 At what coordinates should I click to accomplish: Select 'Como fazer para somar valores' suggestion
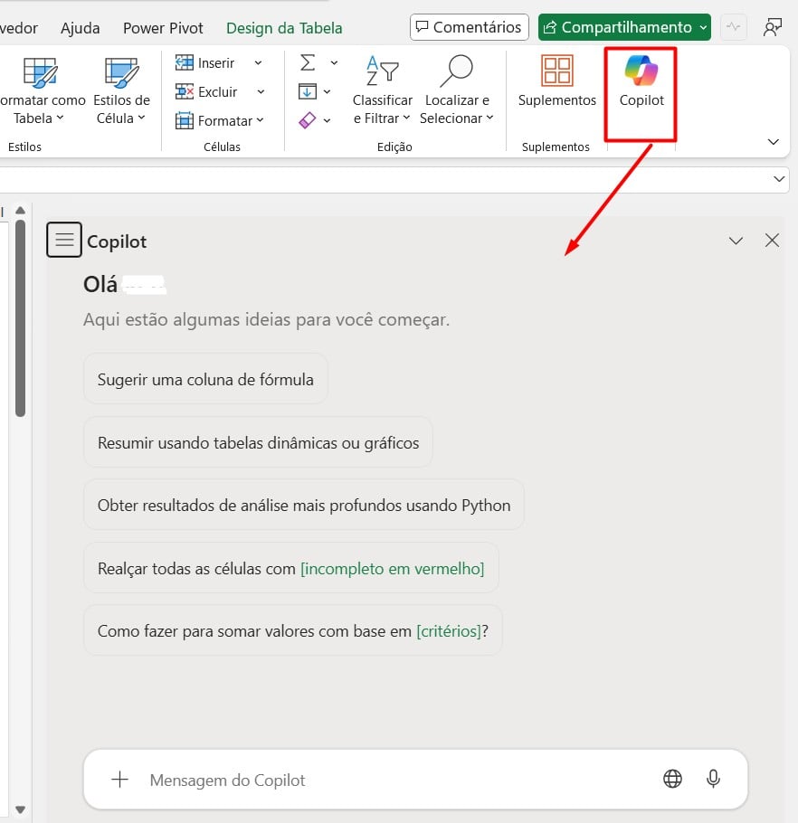[293, 630]
